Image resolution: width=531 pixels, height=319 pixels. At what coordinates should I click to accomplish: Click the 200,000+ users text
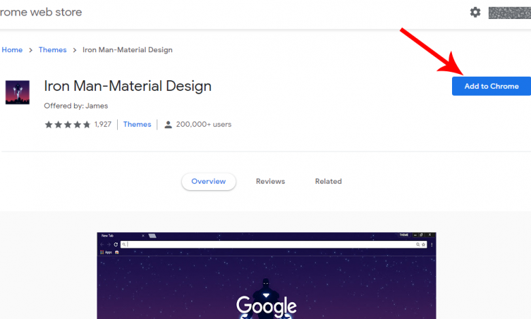204,125
